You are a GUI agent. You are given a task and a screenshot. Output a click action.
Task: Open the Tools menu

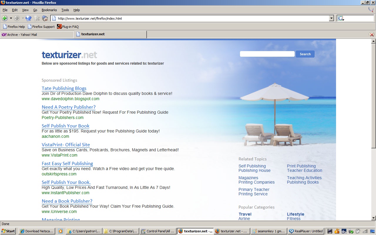[x=65, y=10]
